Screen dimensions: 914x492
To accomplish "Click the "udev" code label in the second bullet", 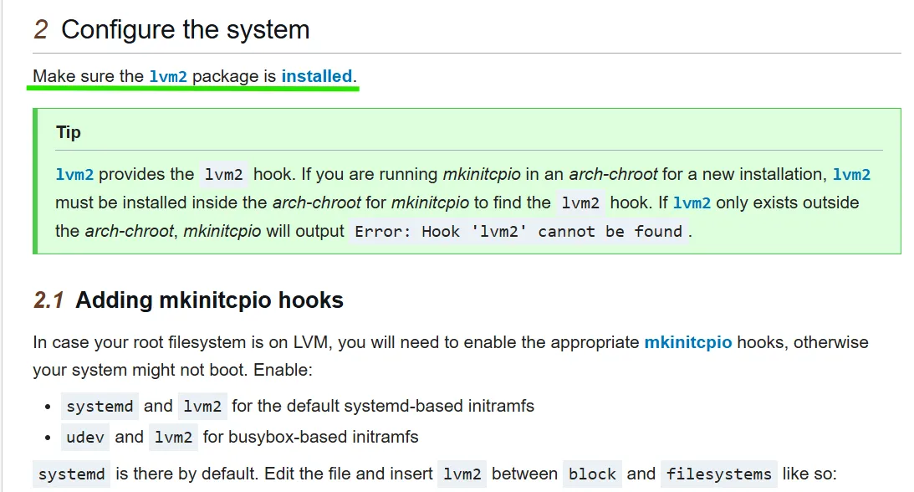I will click(x=85, y=438).
